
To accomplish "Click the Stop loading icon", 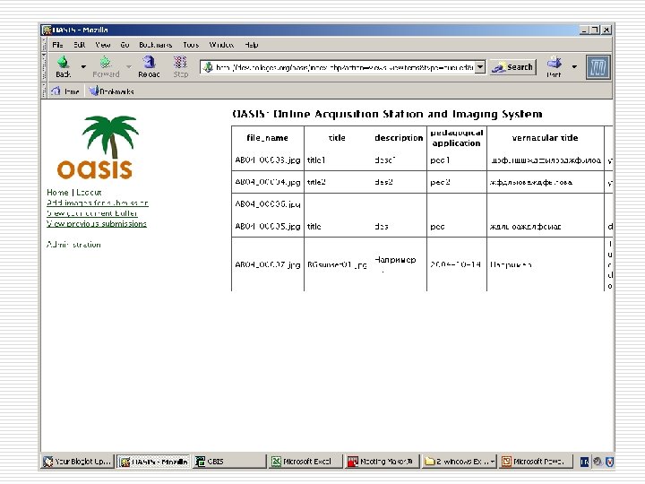I will tap(180, 63).
